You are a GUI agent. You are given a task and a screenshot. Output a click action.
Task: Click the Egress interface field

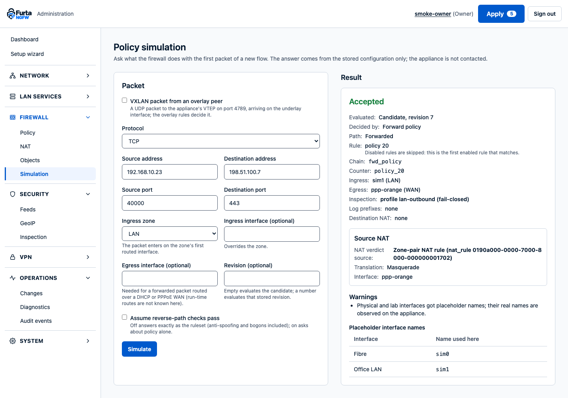pyautogui.click(x=170, y=279)
